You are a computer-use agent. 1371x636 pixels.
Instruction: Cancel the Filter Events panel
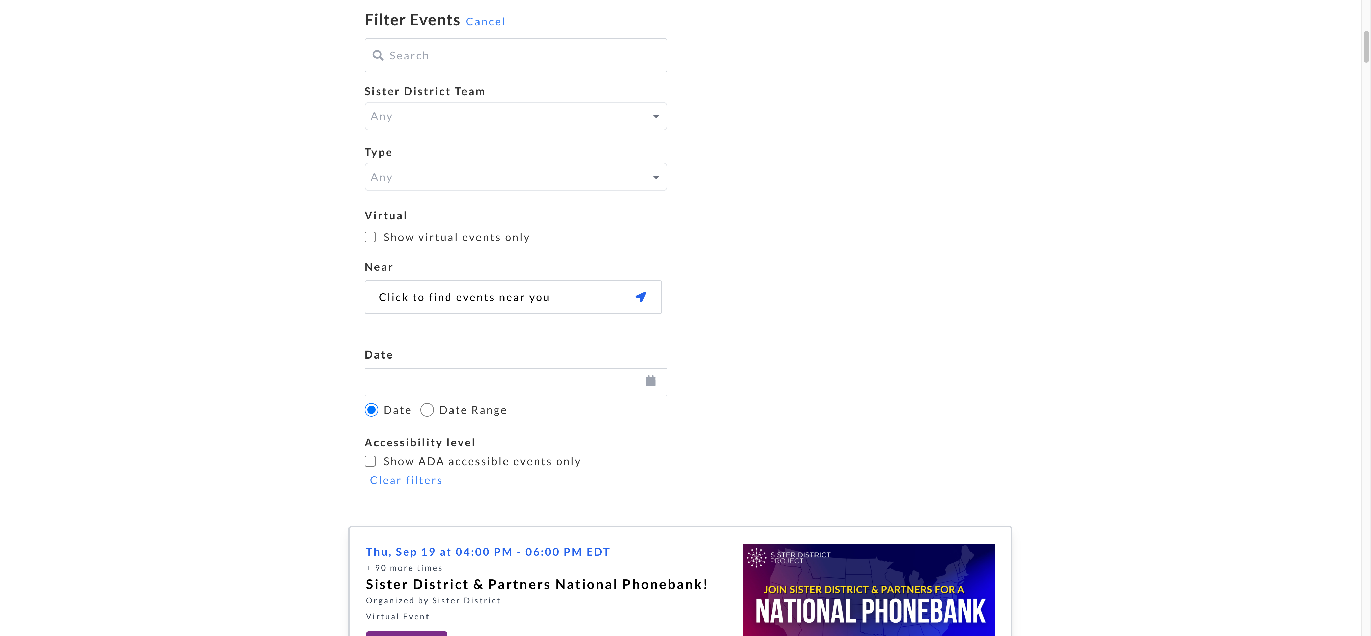[x=485, y=22]
